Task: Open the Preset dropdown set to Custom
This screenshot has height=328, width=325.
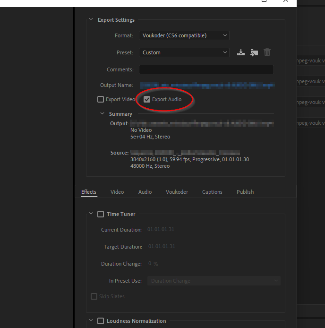Action: [x=184, y=52]
